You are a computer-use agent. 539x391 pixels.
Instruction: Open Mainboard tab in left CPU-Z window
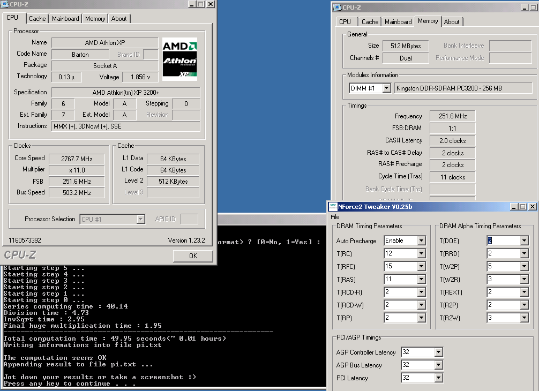[x=65, y=19]
